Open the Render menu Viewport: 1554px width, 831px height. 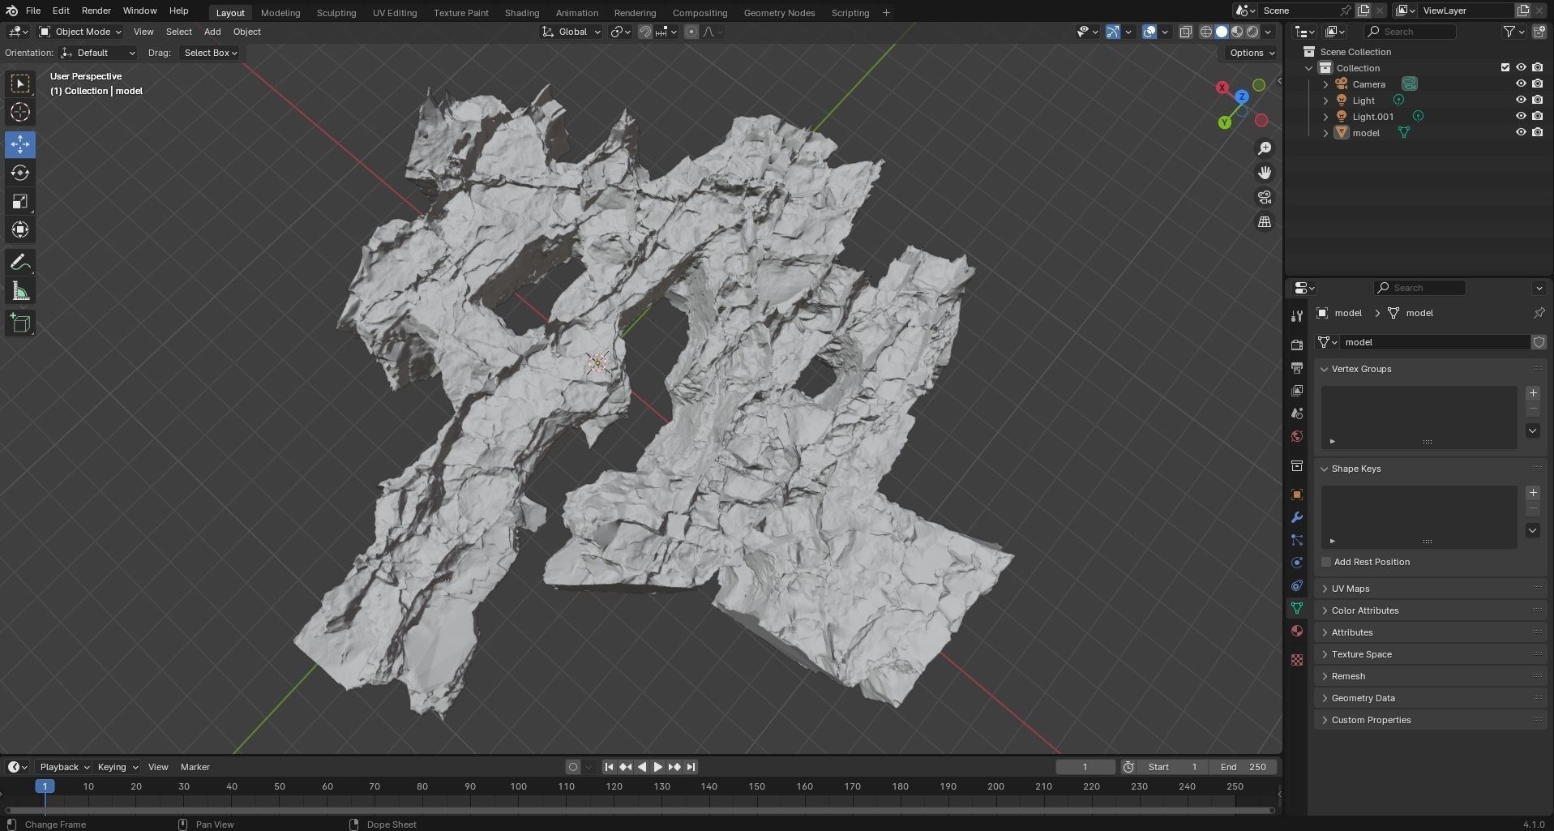[96, 11]
